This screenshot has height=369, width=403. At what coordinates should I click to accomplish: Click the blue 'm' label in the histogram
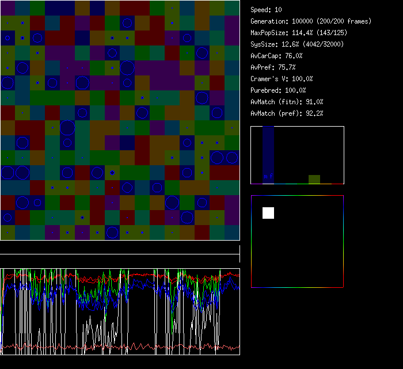[265, 176]
